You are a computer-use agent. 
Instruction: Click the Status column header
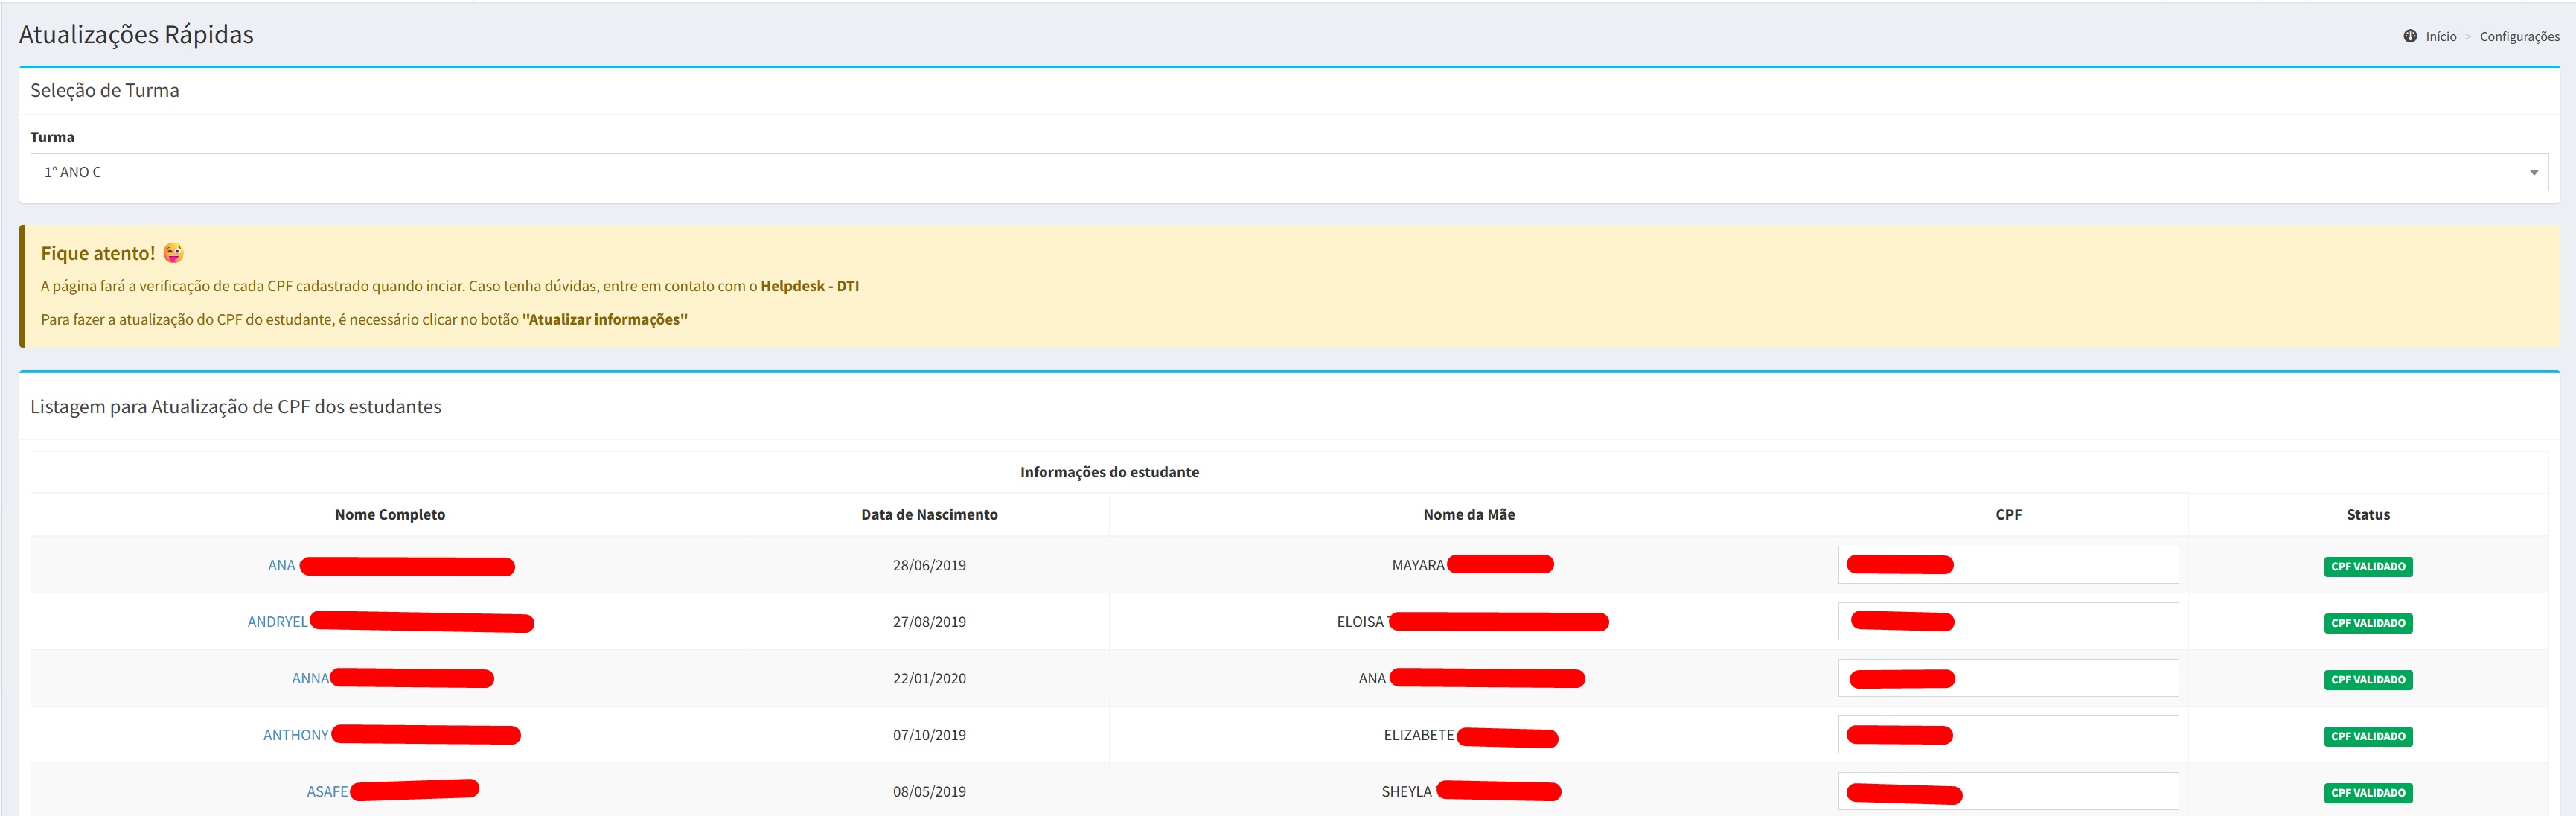(x=2367, y=515)
